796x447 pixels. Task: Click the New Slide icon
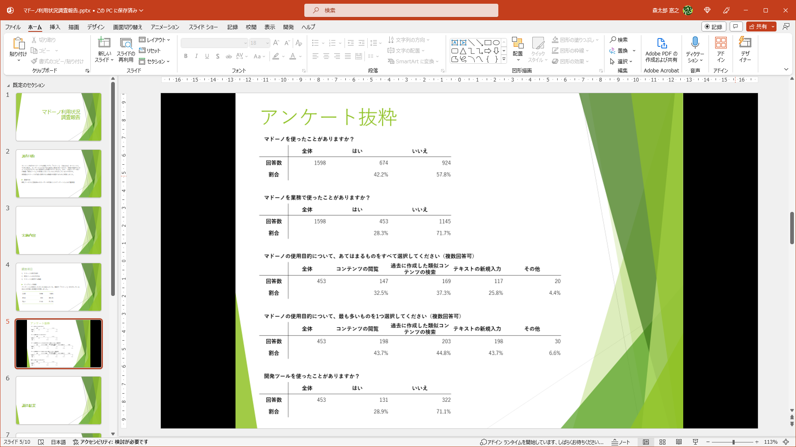click(104, 43)
